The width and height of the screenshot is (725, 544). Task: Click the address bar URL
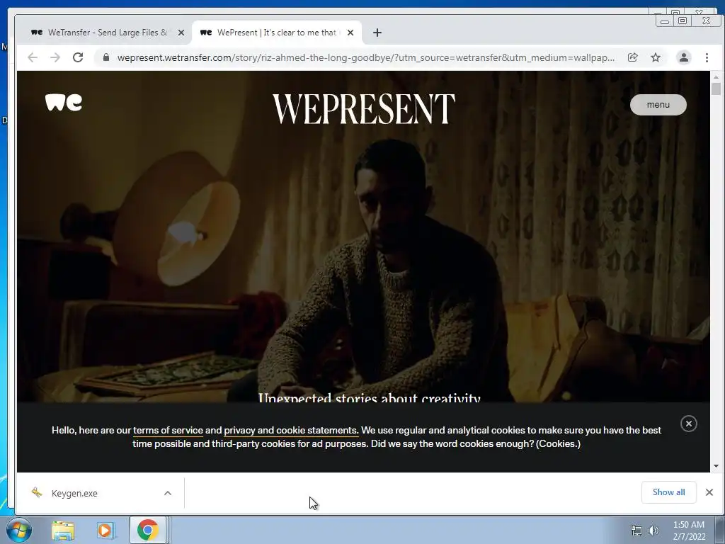pos(365,57)
